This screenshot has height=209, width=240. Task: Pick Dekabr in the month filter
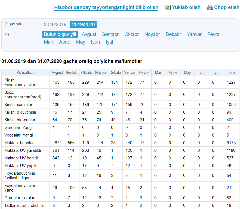click(173, 34)
